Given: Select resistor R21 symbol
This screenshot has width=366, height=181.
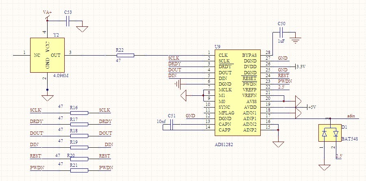Looking at the screenshot, I should coord(79,170).
